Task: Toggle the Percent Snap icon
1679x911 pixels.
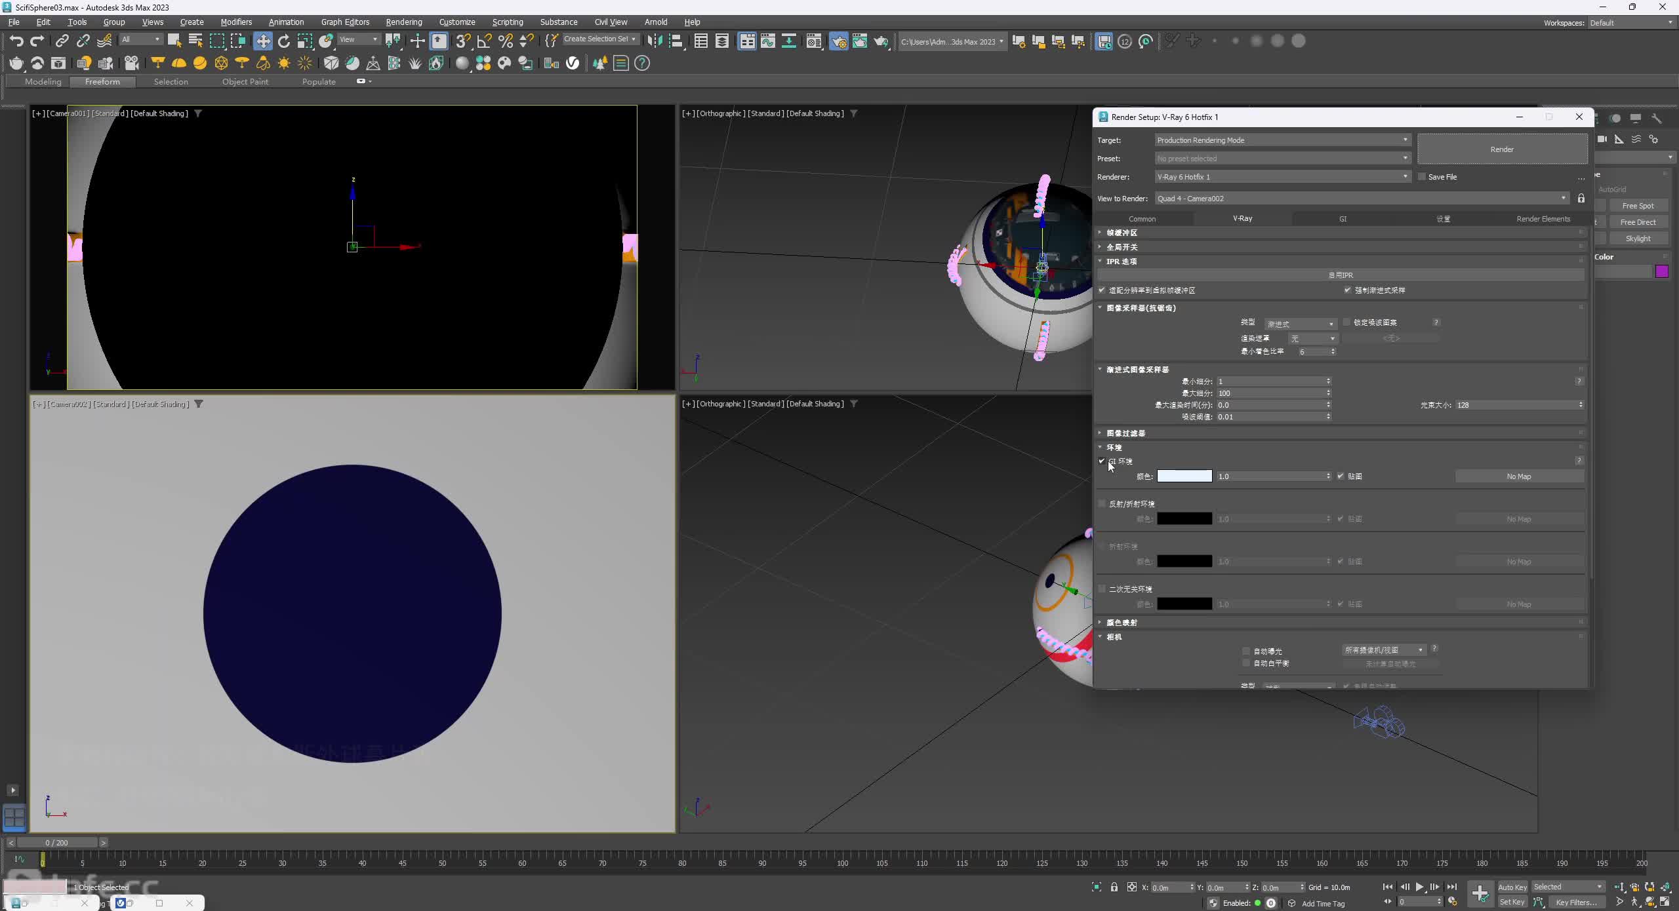Action: [x=505, y=41]
